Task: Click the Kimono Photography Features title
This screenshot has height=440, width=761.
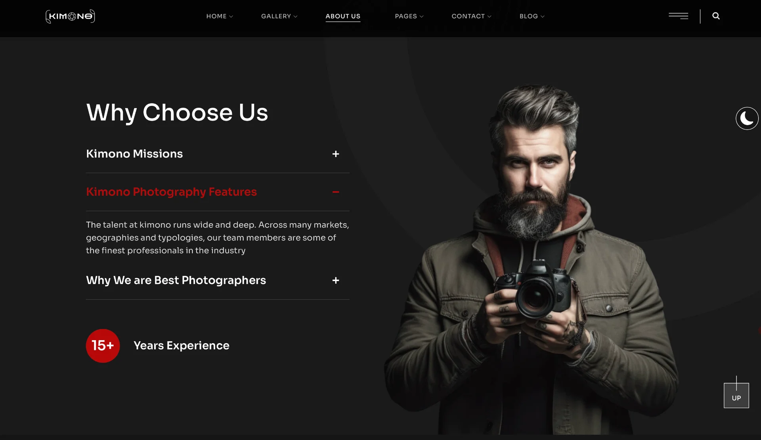Action: click(x=171, y=192)
